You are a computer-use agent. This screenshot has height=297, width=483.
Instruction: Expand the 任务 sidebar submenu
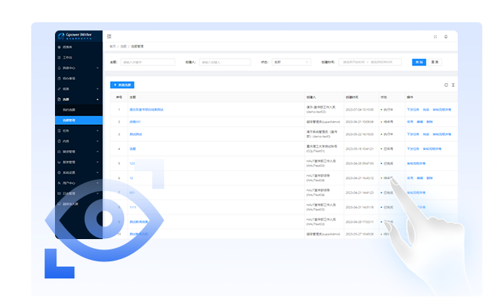pos(77,130)
